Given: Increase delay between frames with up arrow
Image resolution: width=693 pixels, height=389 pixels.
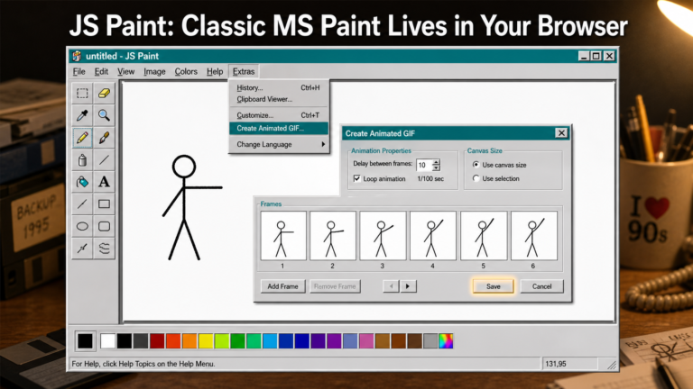Looking at the screenshot, I should click(x=436, y=162).
